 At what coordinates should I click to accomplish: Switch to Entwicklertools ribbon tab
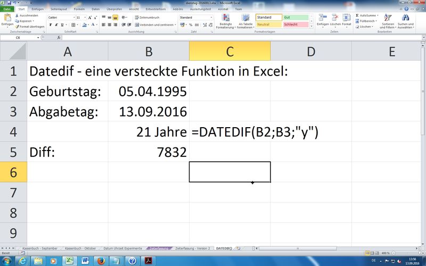pyautogui.click(x=155, y=9)
